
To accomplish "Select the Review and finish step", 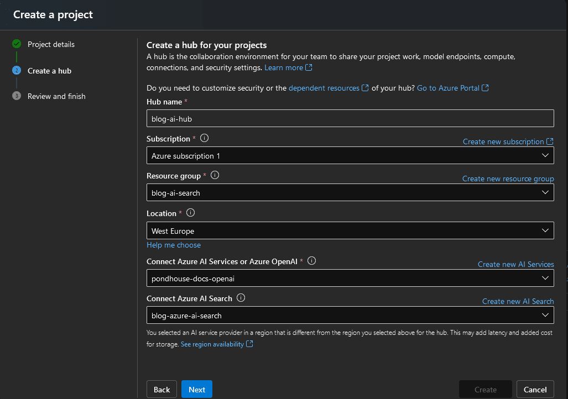I will pos(56,96).
